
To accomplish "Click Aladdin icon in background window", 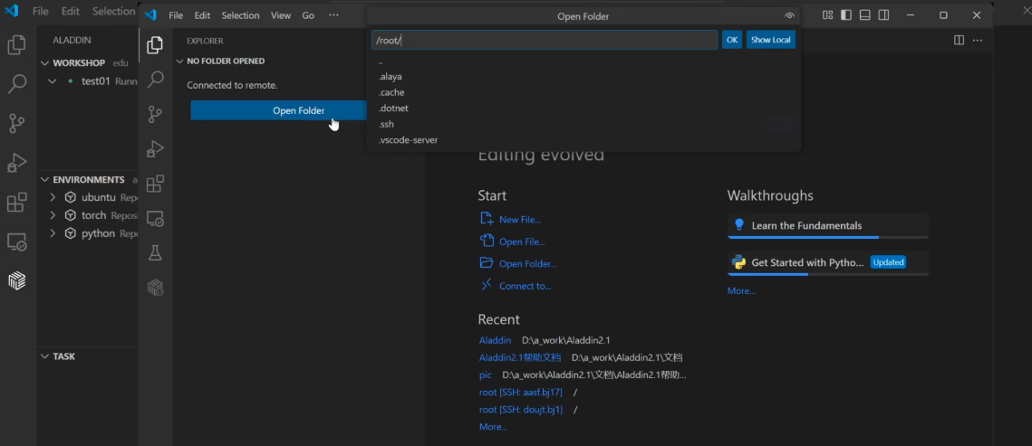I will click(x=16, y=280).
